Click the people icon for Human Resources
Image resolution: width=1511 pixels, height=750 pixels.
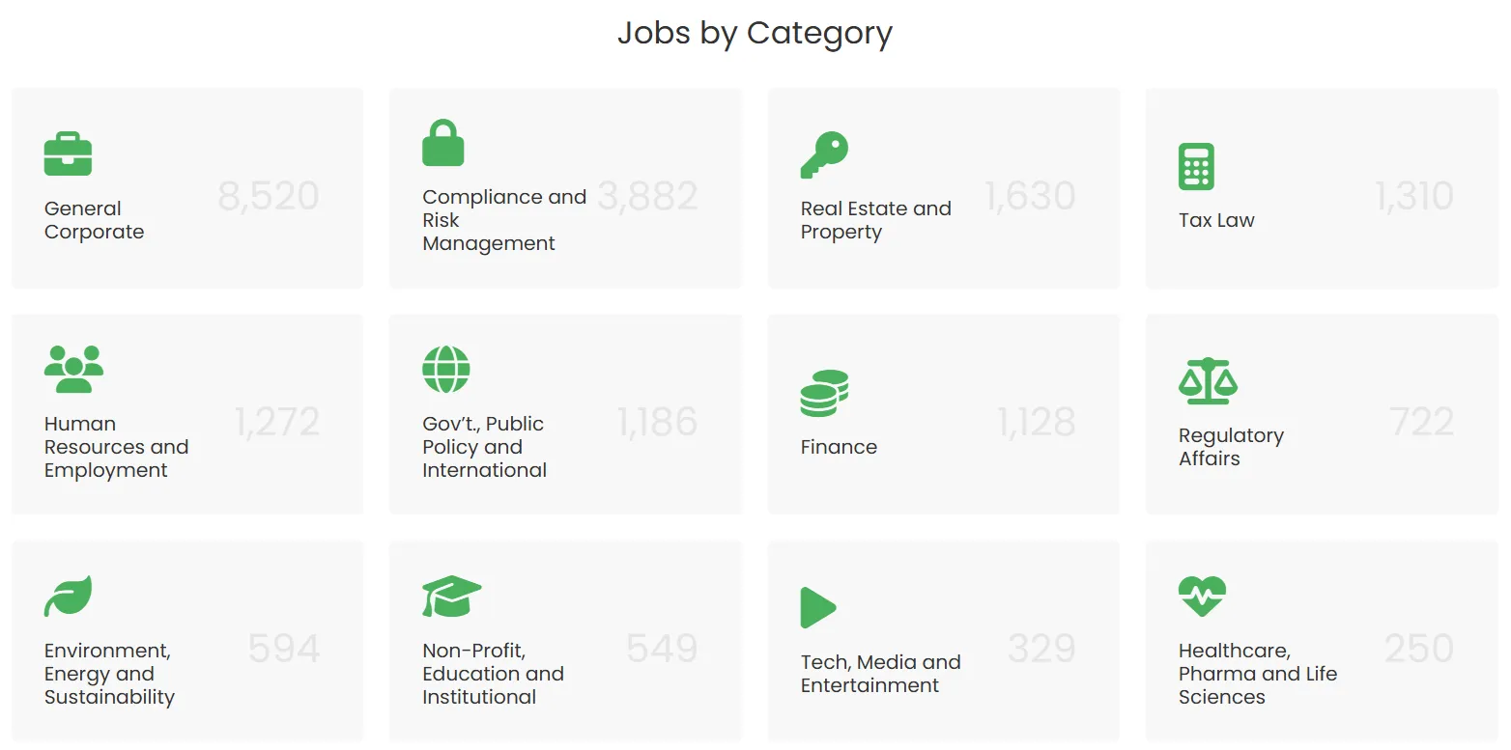coord(73,369)
